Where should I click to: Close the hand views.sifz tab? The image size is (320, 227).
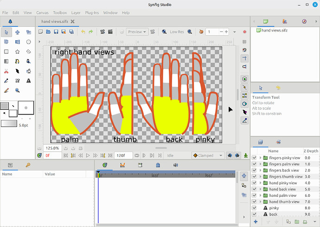pyautogui.click(x=72, y=21)
